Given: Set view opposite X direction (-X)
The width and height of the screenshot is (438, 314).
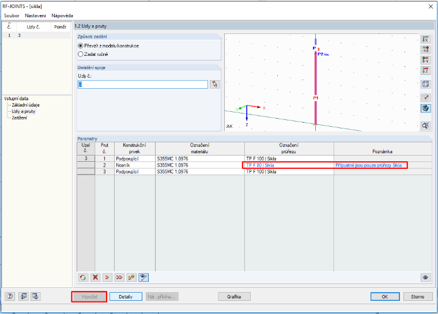Looking at the screenshot, I should coord(425,50).
